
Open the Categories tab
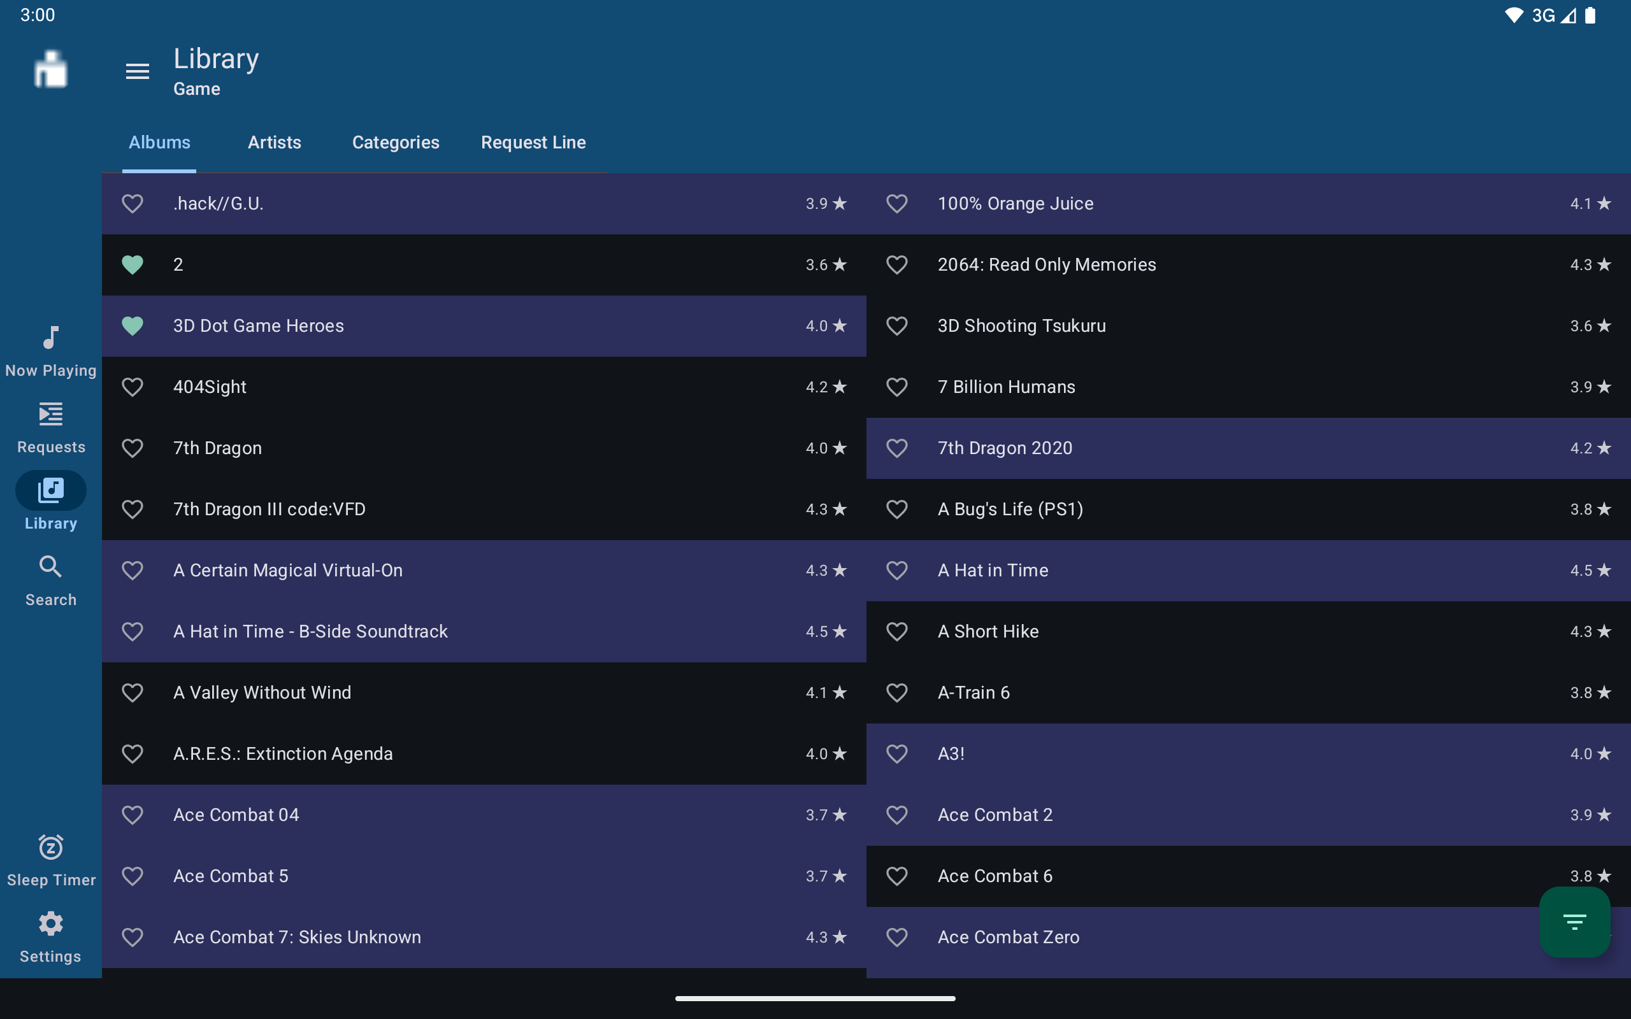[396, 142]
